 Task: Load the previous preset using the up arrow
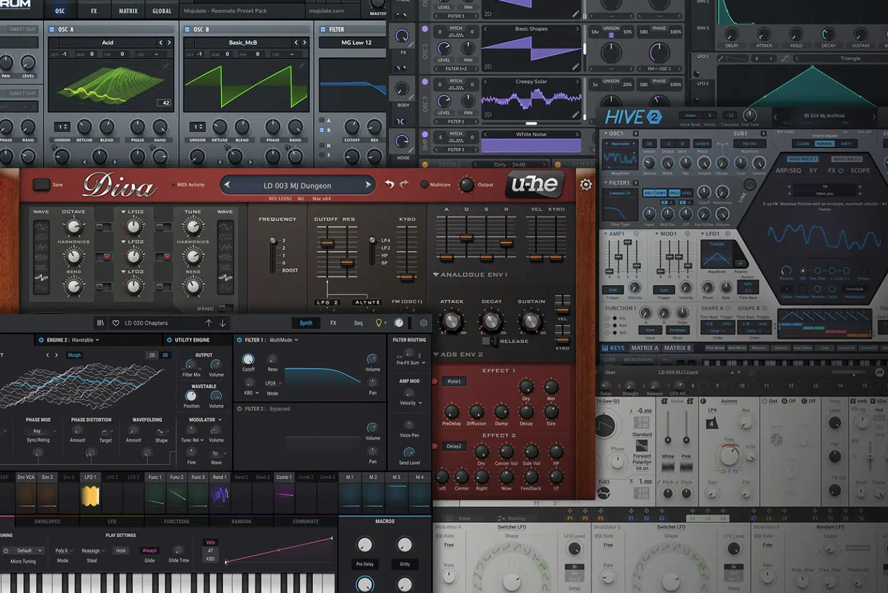[x=209, y=323]
